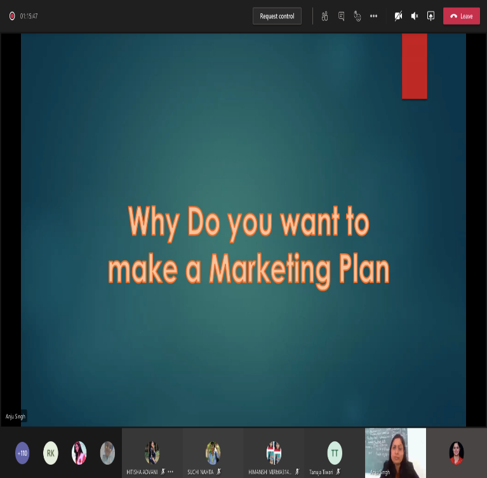Open the reactions menu
The width and height of the screenshot is (487, 478).
pyautogui.click(x=357, y=16)
